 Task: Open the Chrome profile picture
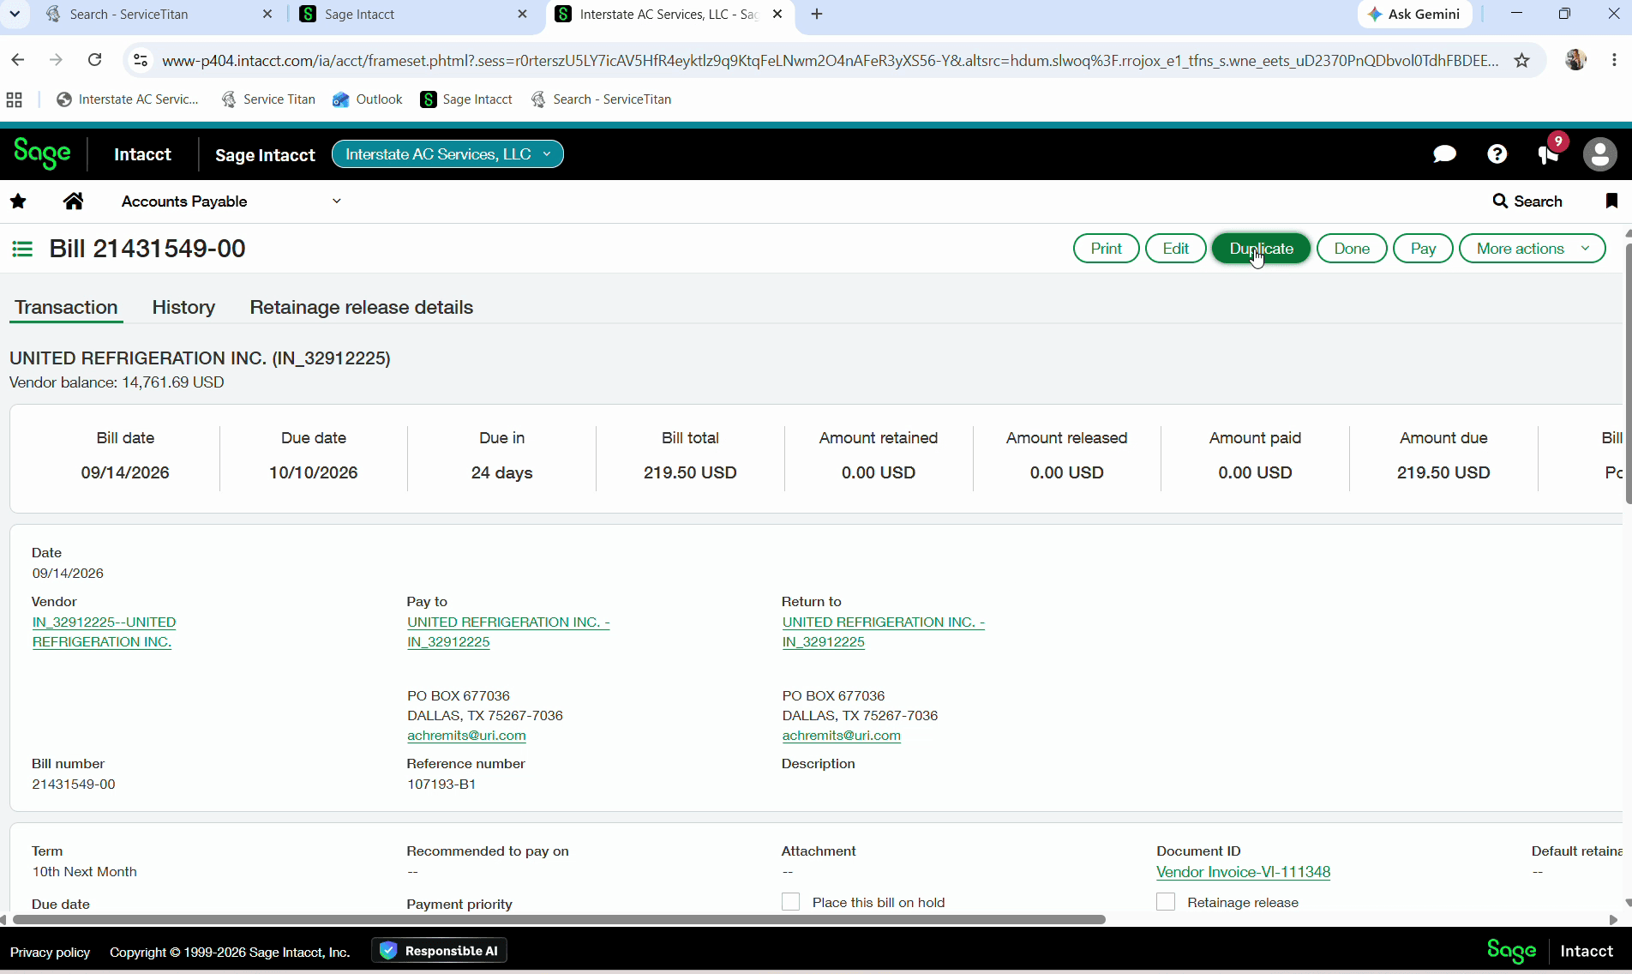(1575, 60)
